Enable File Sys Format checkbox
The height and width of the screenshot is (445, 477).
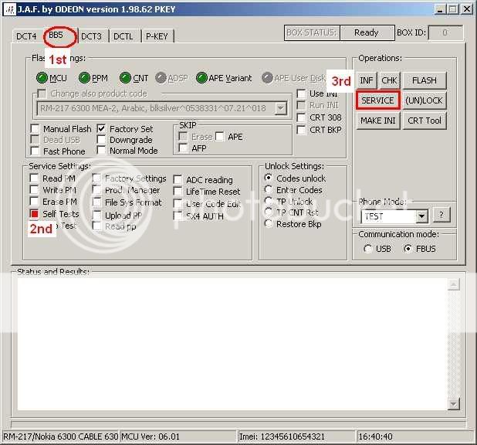point(96,202)
